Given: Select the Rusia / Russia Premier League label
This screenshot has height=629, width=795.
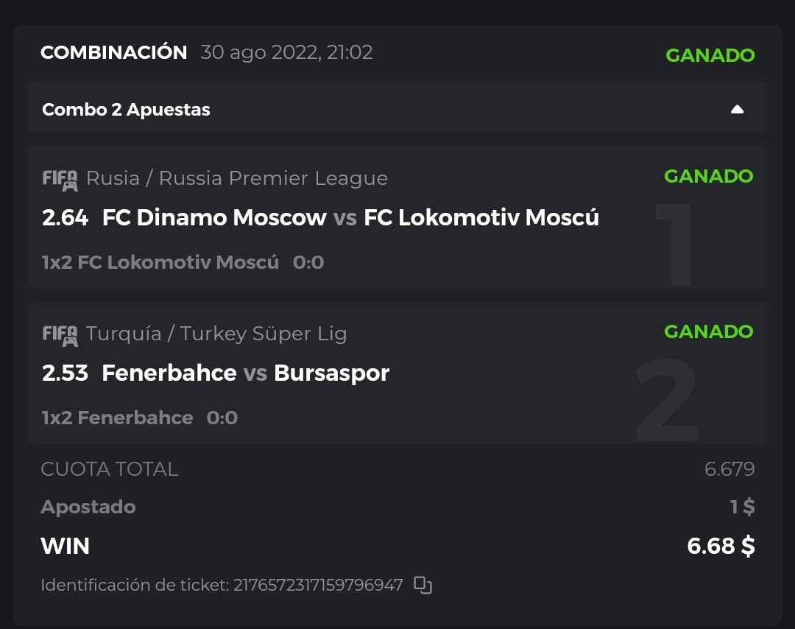Looking at the screenshot, I should pos(236,178).
